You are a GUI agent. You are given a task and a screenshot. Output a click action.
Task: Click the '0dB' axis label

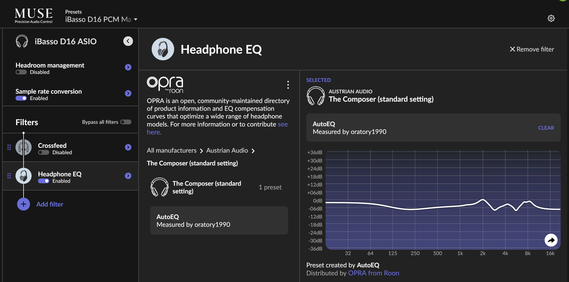click(318, 201)
